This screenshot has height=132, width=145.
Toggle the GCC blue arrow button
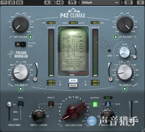tap(108, 104)
